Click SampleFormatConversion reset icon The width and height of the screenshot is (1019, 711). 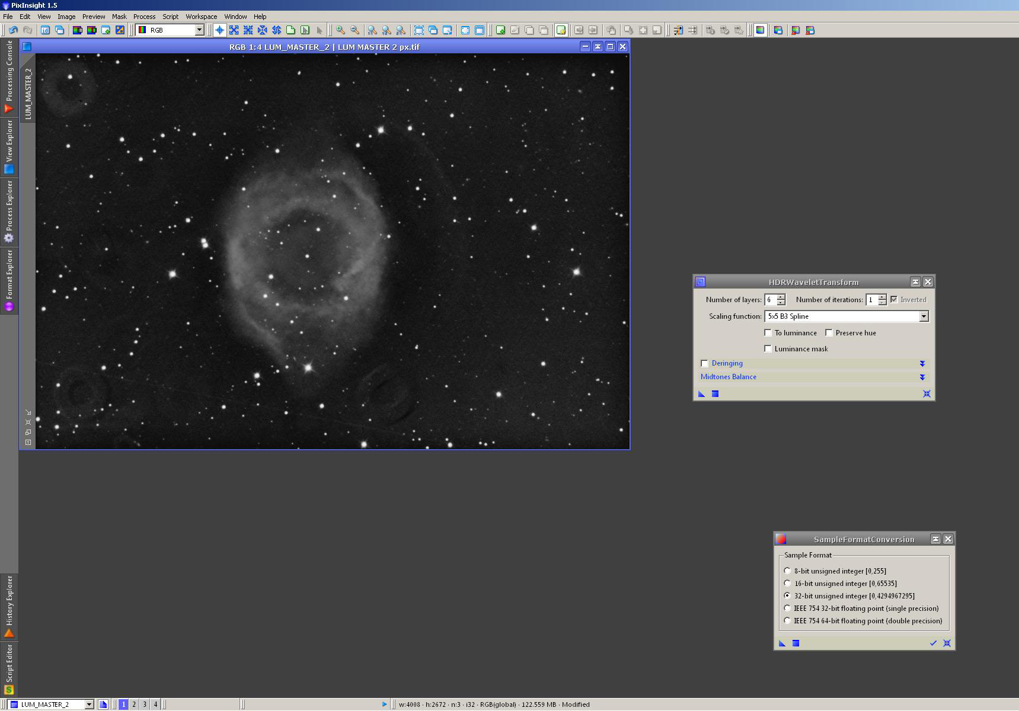pyautogui.click(x=947, y=643)
